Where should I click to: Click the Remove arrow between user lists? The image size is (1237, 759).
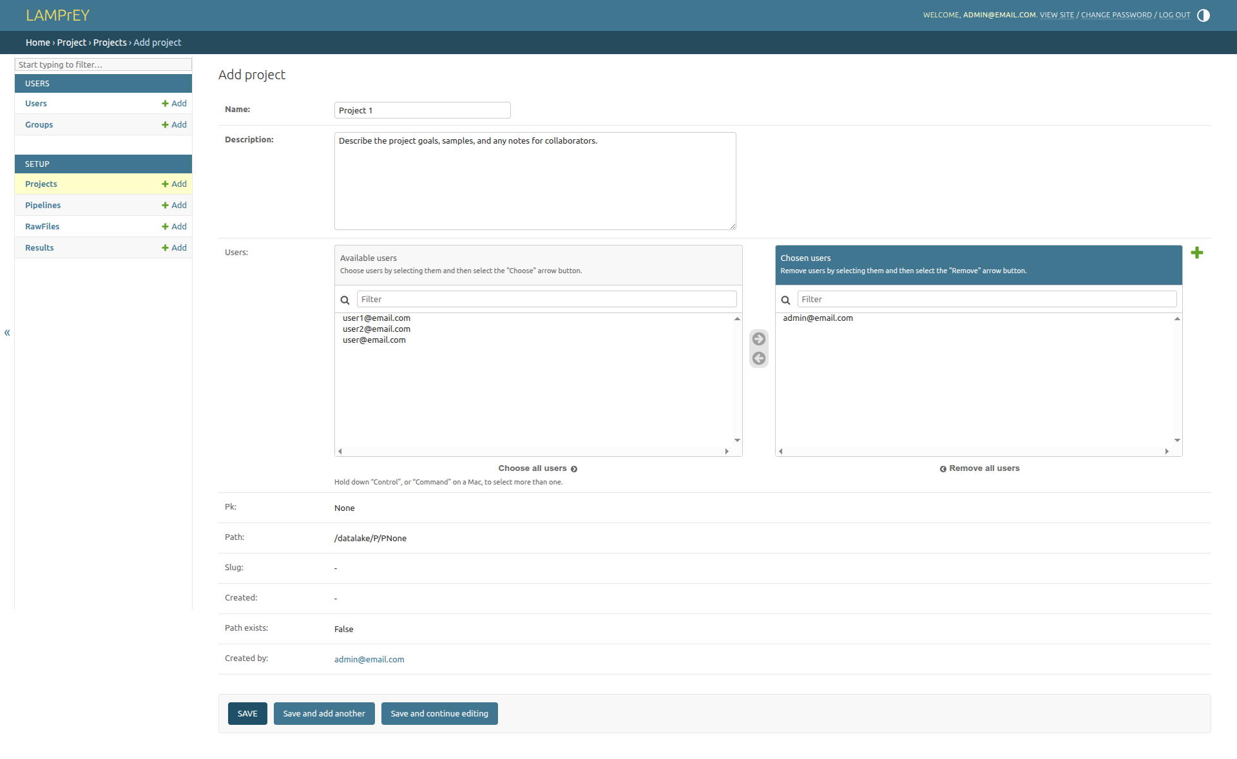(x=758, y=358)
